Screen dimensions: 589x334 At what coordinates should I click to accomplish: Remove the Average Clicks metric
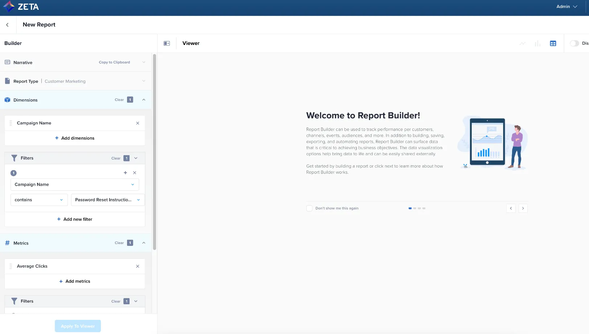click(x=138, y=266)
